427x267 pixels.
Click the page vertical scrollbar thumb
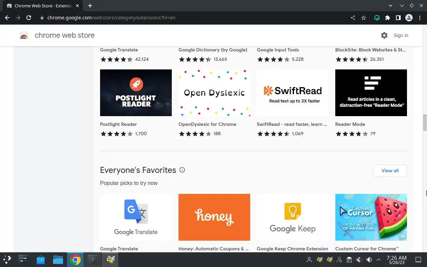click(425, 122)
